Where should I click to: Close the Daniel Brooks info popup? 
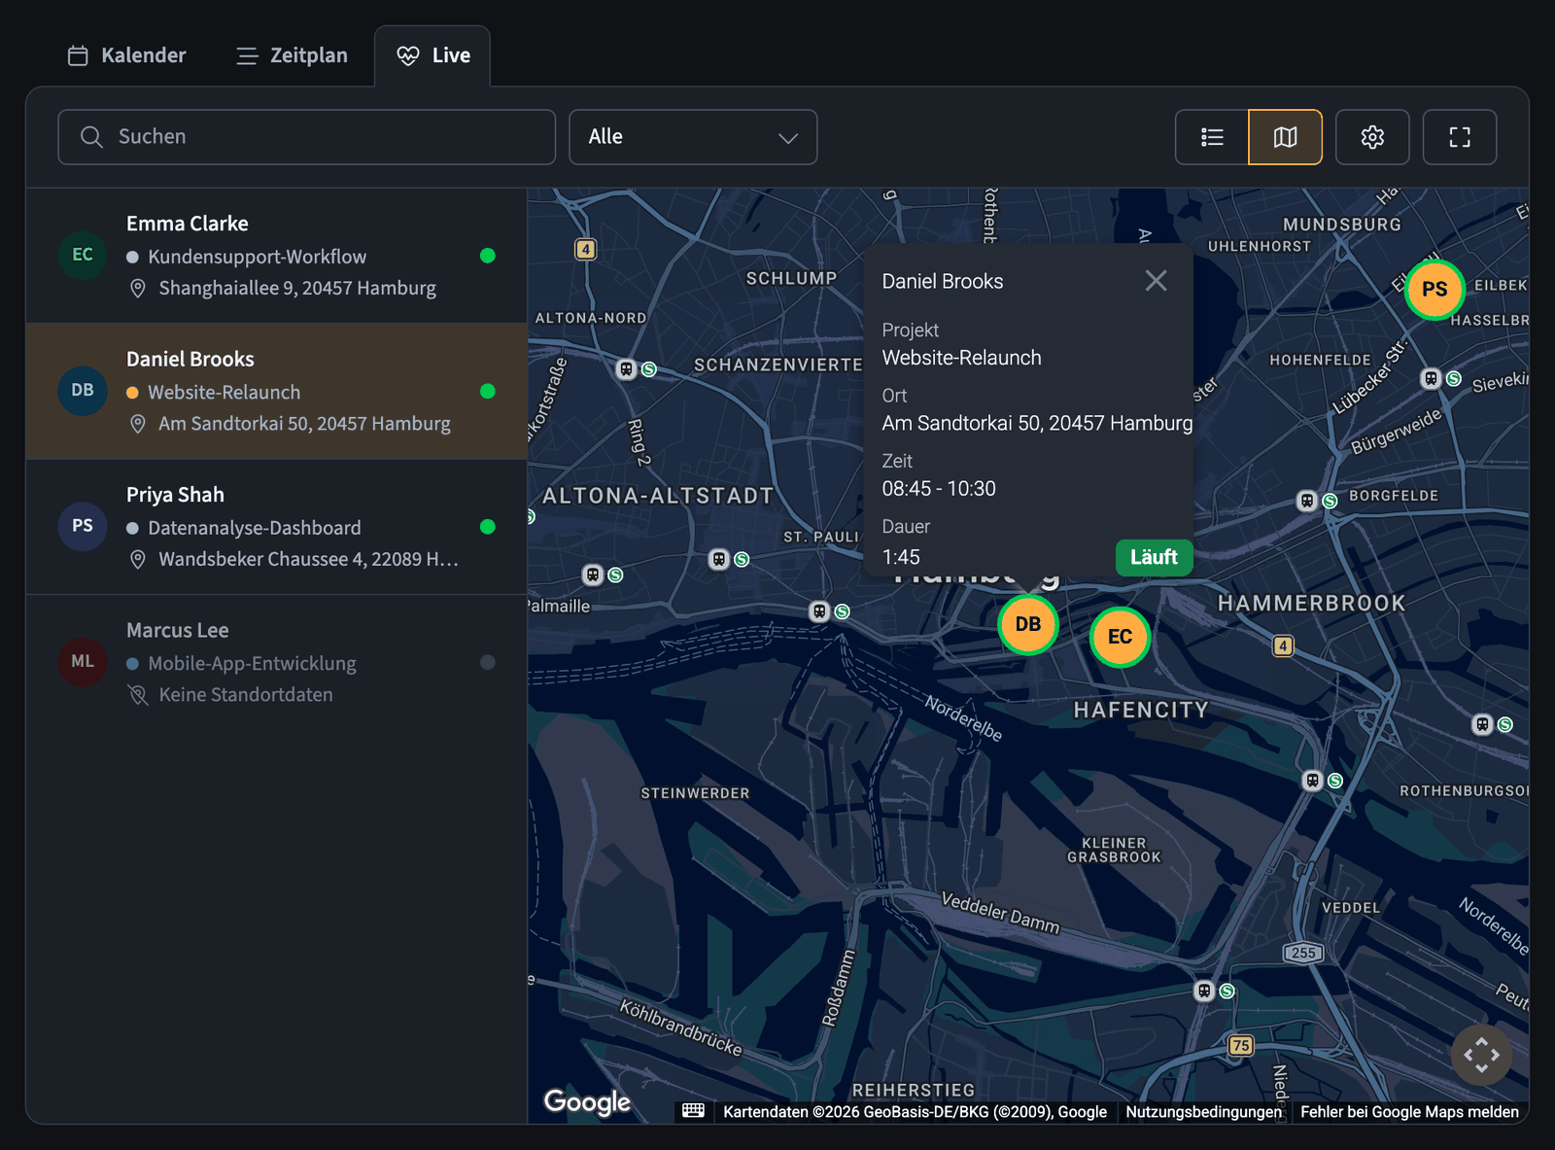(x=1156, y=281)
